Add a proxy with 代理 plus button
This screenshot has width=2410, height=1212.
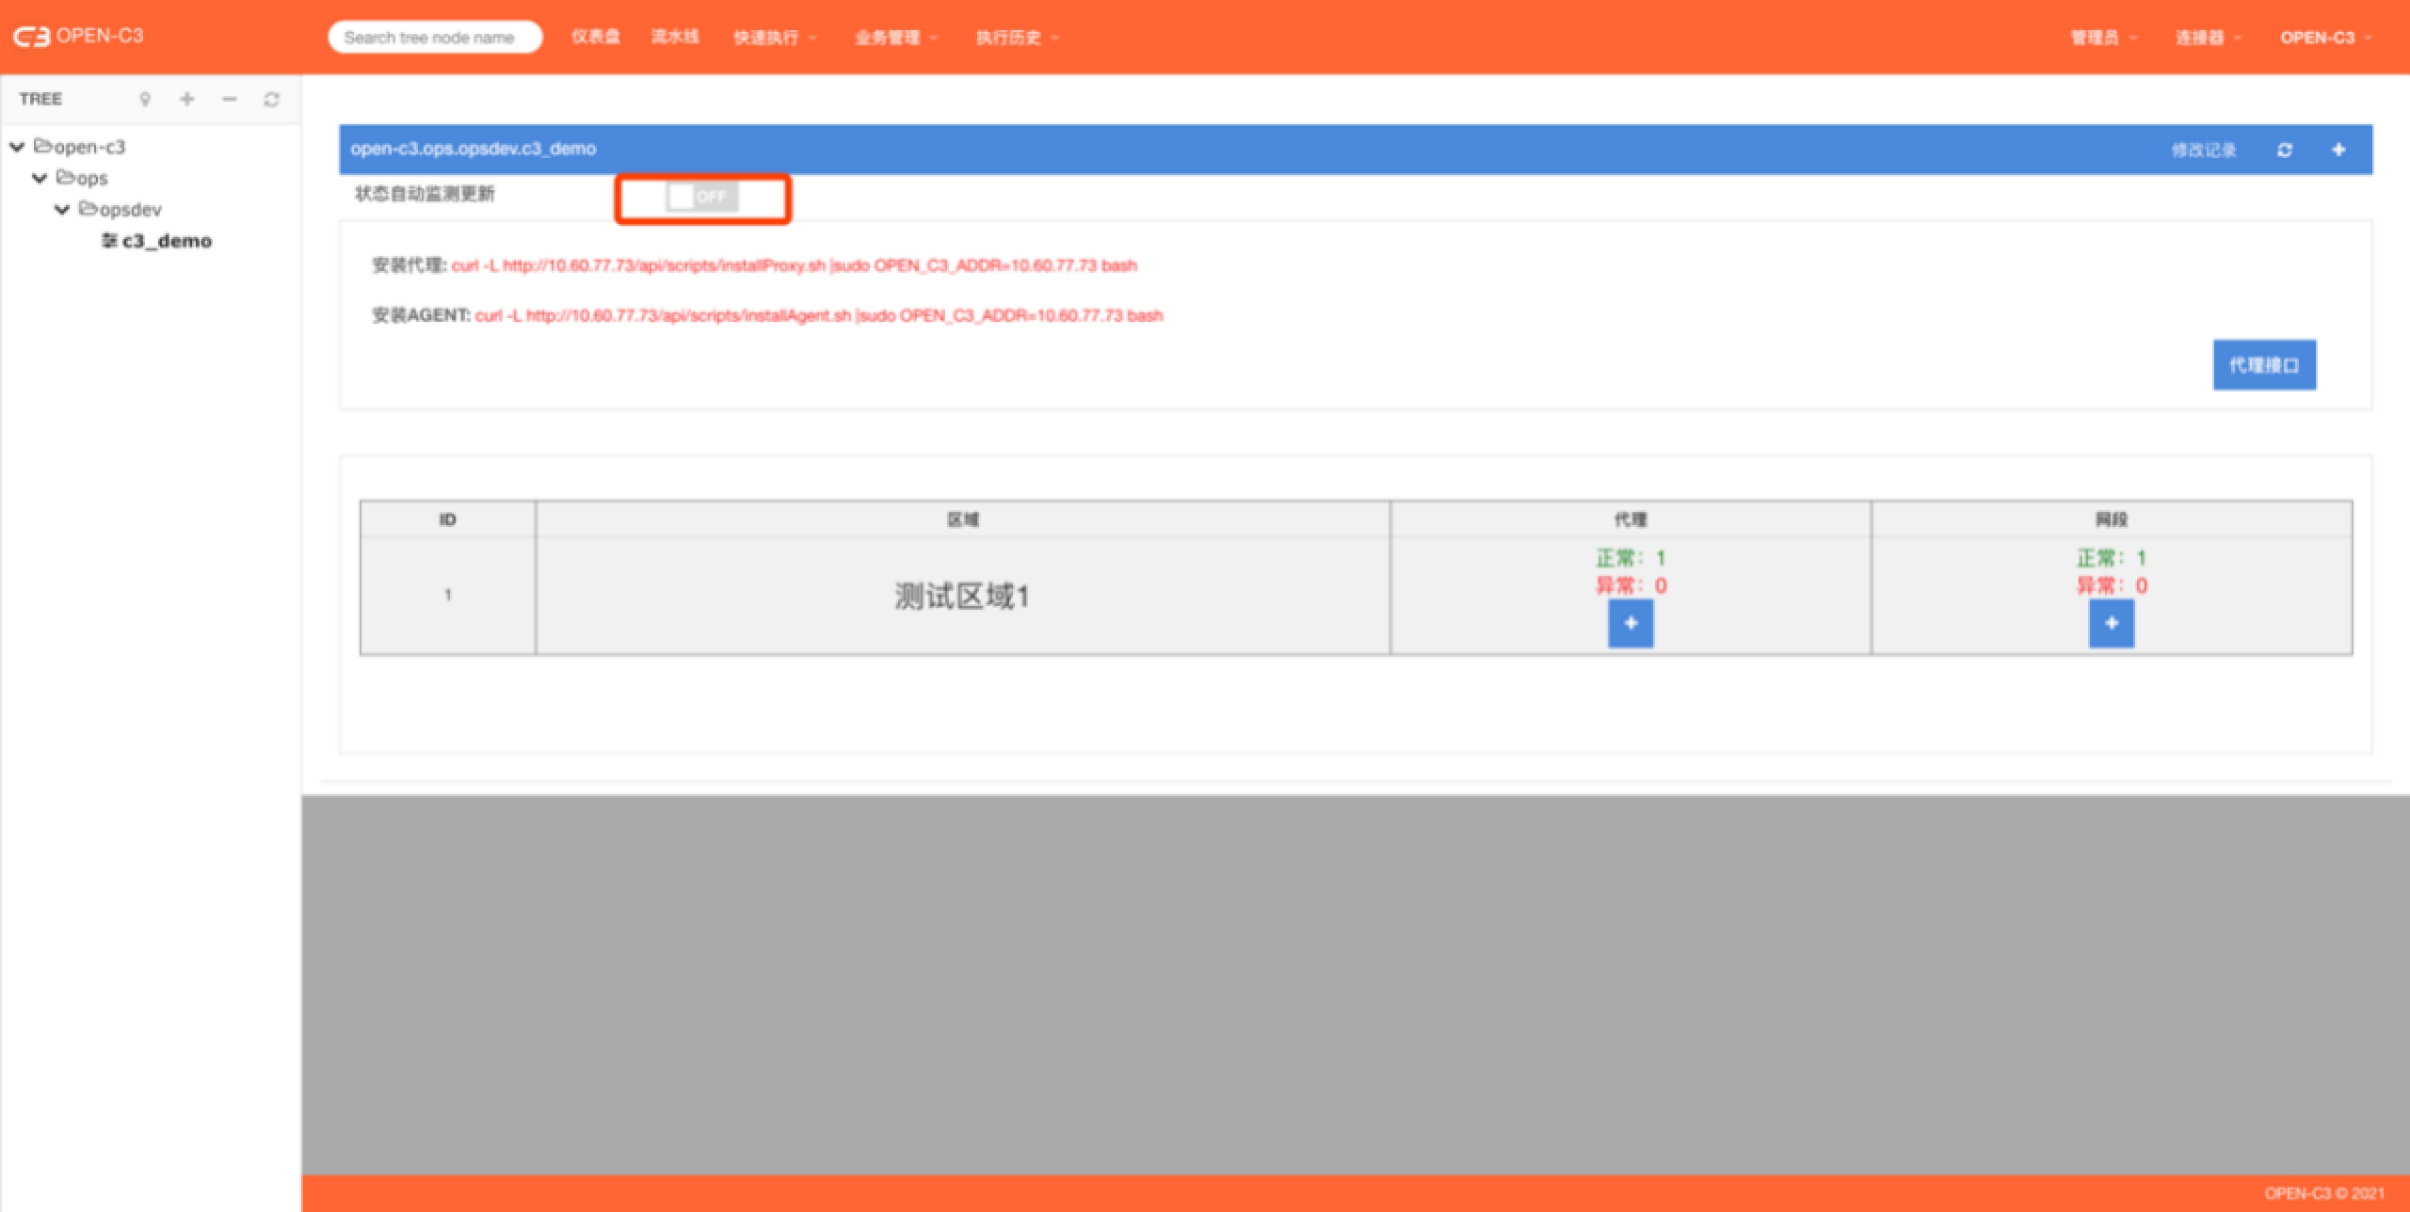pos(1631,623)
